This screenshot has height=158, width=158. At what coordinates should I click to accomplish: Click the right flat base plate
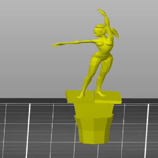[x=107, y=97]
